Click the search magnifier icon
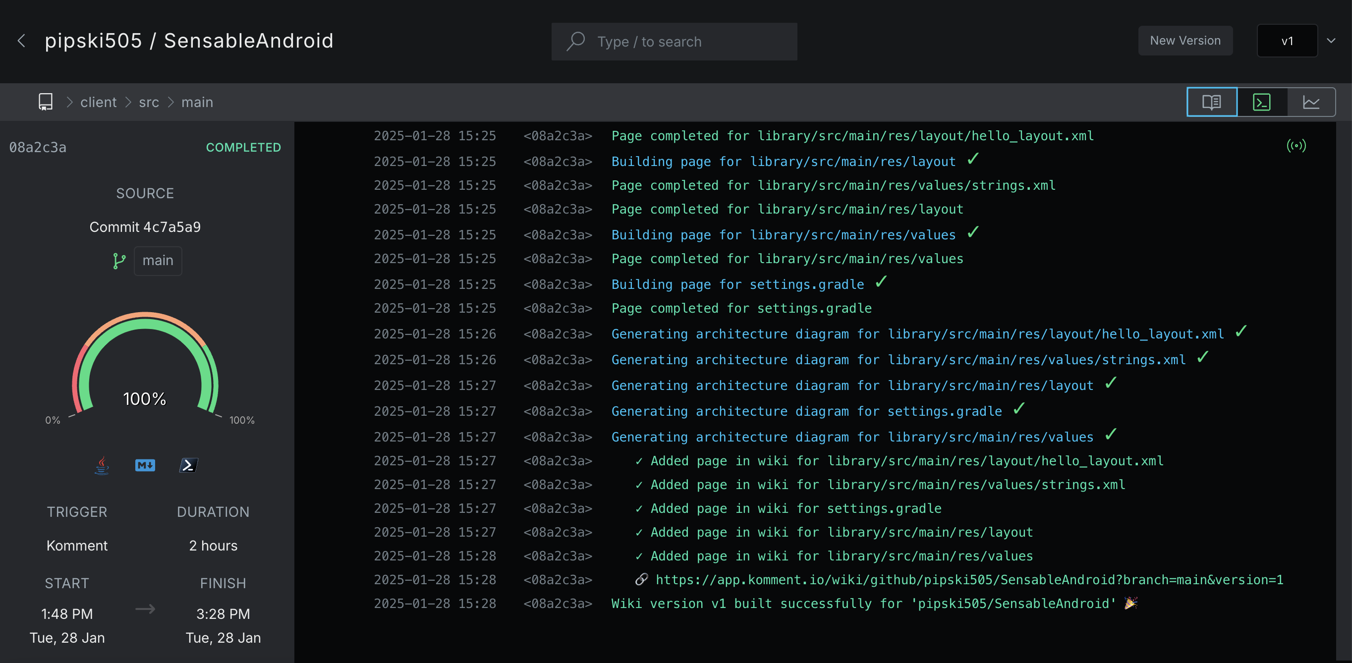 [575, 42]
